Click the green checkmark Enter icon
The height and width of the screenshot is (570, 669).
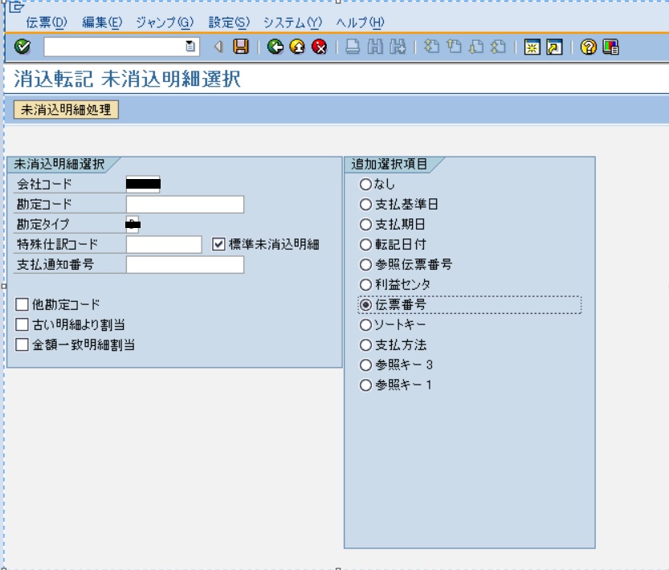click(22, 47)
